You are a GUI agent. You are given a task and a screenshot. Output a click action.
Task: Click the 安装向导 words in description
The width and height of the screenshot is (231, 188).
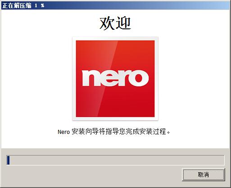point(85,132)
